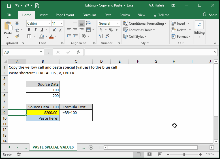The width and height of the screenshot is (220, 159).
Task: Open the General number format dropdown
Action: 118,23
